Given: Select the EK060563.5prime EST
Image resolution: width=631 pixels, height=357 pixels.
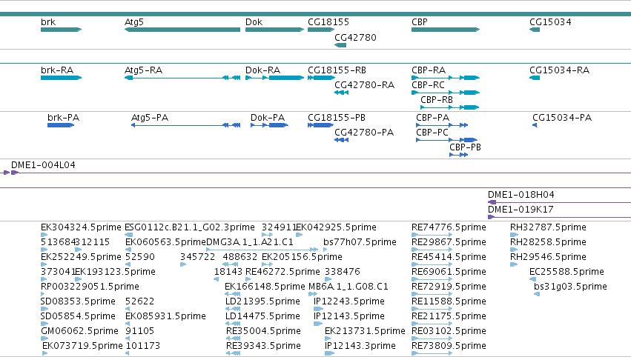Looking at the screenshot, I should point(128,250).
